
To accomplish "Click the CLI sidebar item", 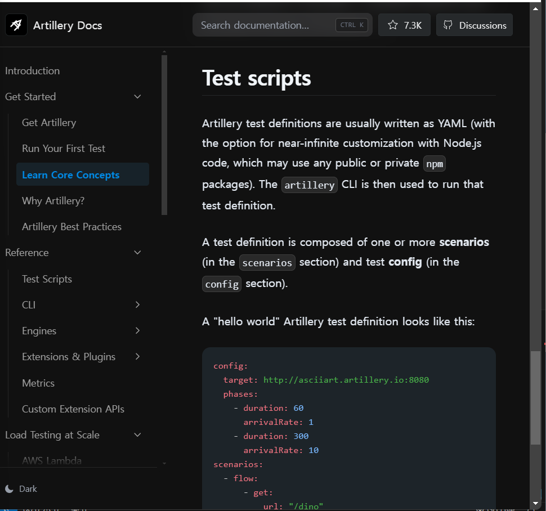I will click(29, 305).
